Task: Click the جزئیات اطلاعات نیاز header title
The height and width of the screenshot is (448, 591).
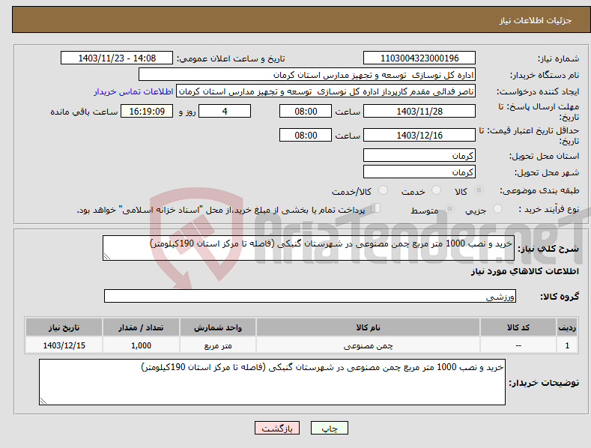Action: click(536, 20)
